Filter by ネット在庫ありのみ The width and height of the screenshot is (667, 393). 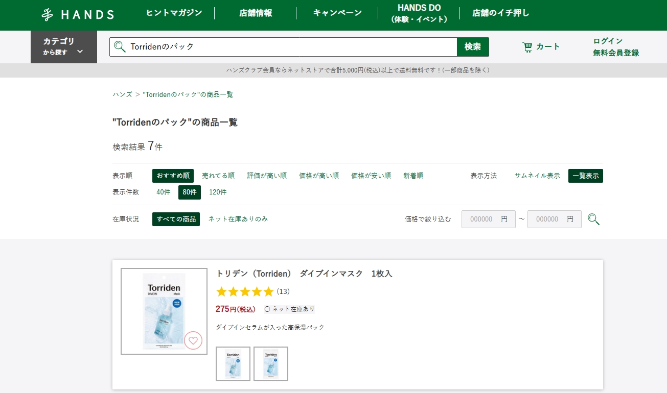tap(238, 219)
